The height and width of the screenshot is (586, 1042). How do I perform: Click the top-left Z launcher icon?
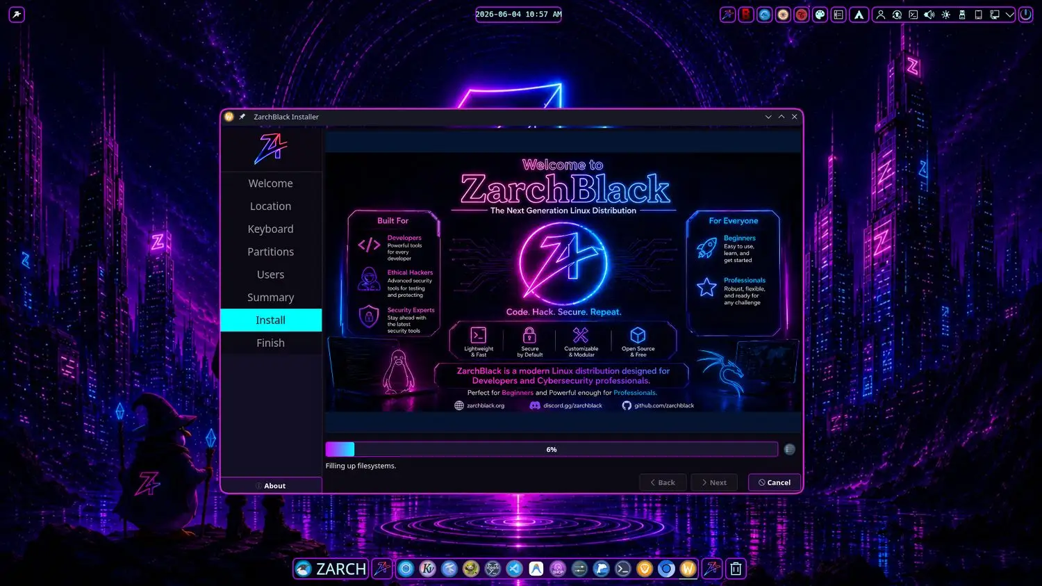(x=17, y=15)
